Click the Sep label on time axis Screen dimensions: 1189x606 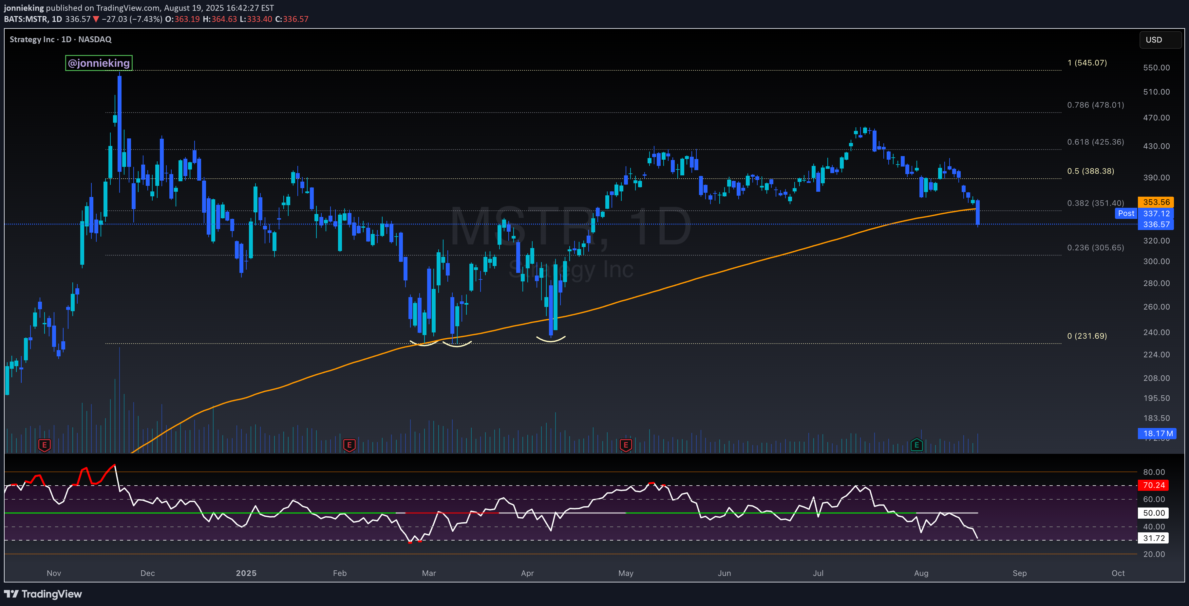[1020, 573]
